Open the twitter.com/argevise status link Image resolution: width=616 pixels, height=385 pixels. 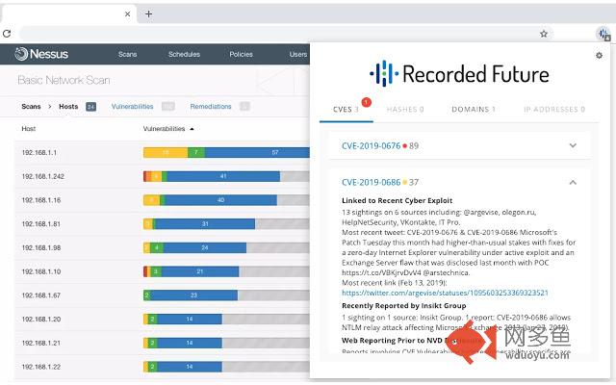(445, 293)
